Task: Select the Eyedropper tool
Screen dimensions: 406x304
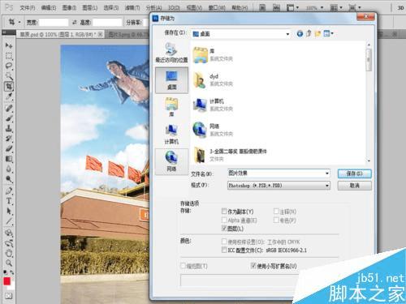Action: tap(9, 96)
